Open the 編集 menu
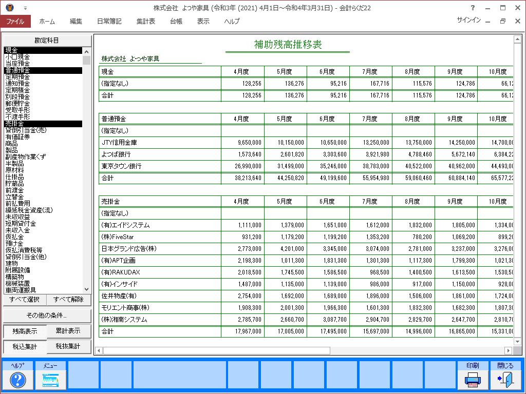The width and height of the screenshot is (526, 394). point(76,21)
